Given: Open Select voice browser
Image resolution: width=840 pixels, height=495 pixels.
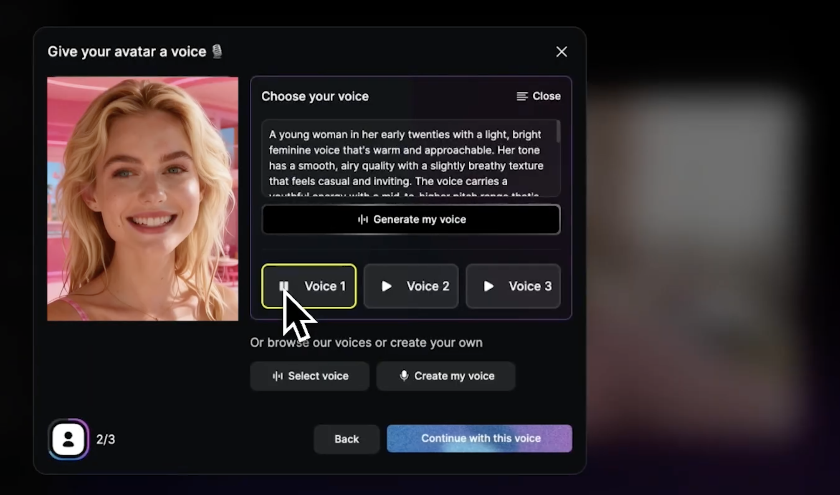Looking at the screenshot, I should point(310,376).
